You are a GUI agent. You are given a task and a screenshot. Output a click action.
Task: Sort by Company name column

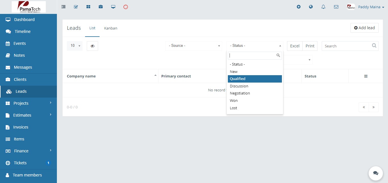coord(110,76)
